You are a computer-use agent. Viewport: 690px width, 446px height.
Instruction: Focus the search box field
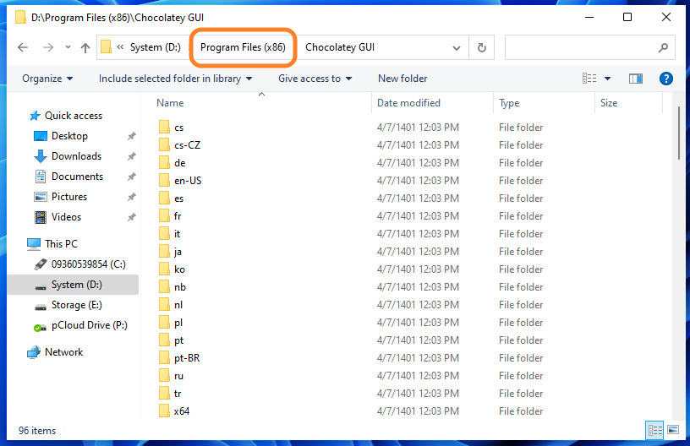589,47
